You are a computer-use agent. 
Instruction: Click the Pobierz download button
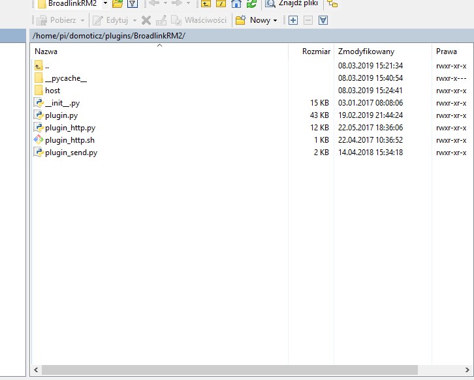(56, 20)
